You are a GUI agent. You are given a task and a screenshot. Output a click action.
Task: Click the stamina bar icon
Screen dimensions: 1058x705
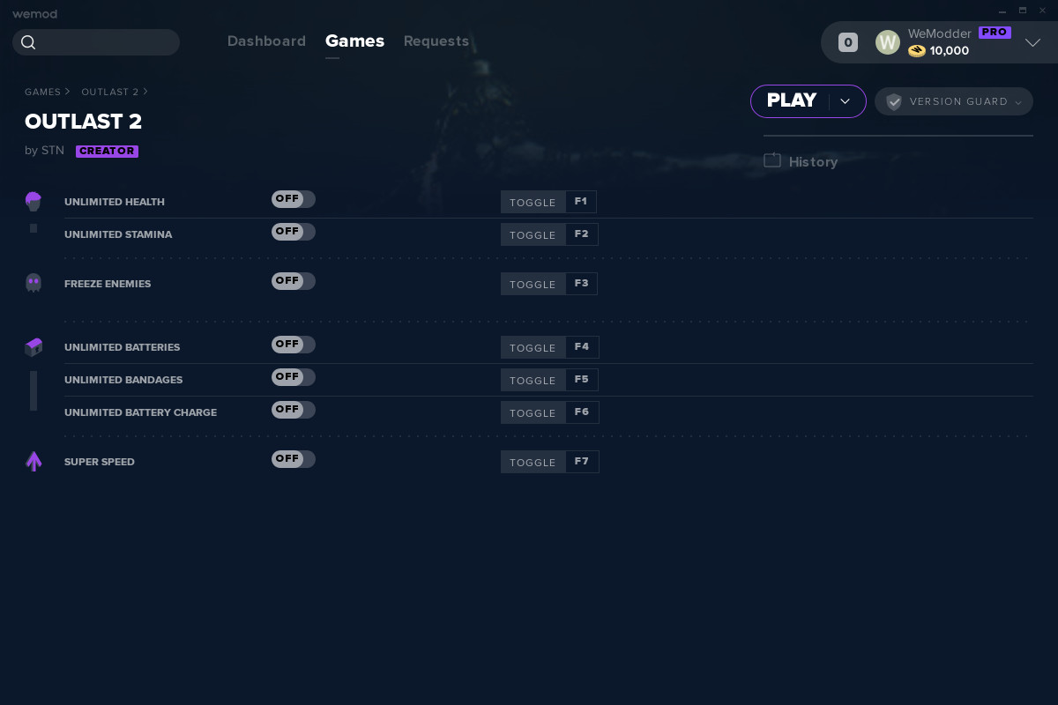34,228
